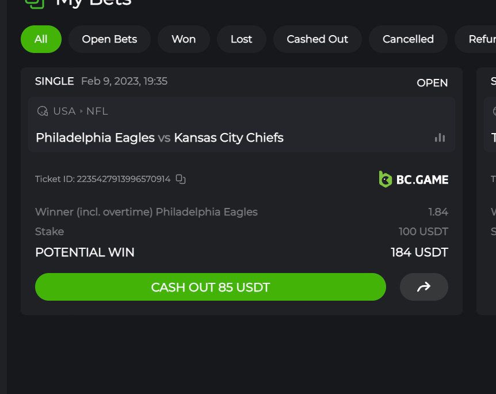Click the My Bets header icon
Screen dimensions: 496x394
(x=35, y=3)
